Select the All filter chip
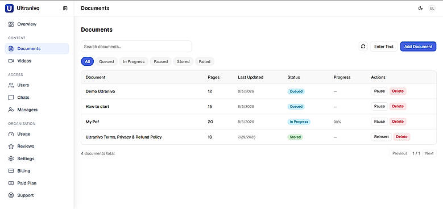Image resolution: width=443 pixels, height=209 pixels. point(88,61)
